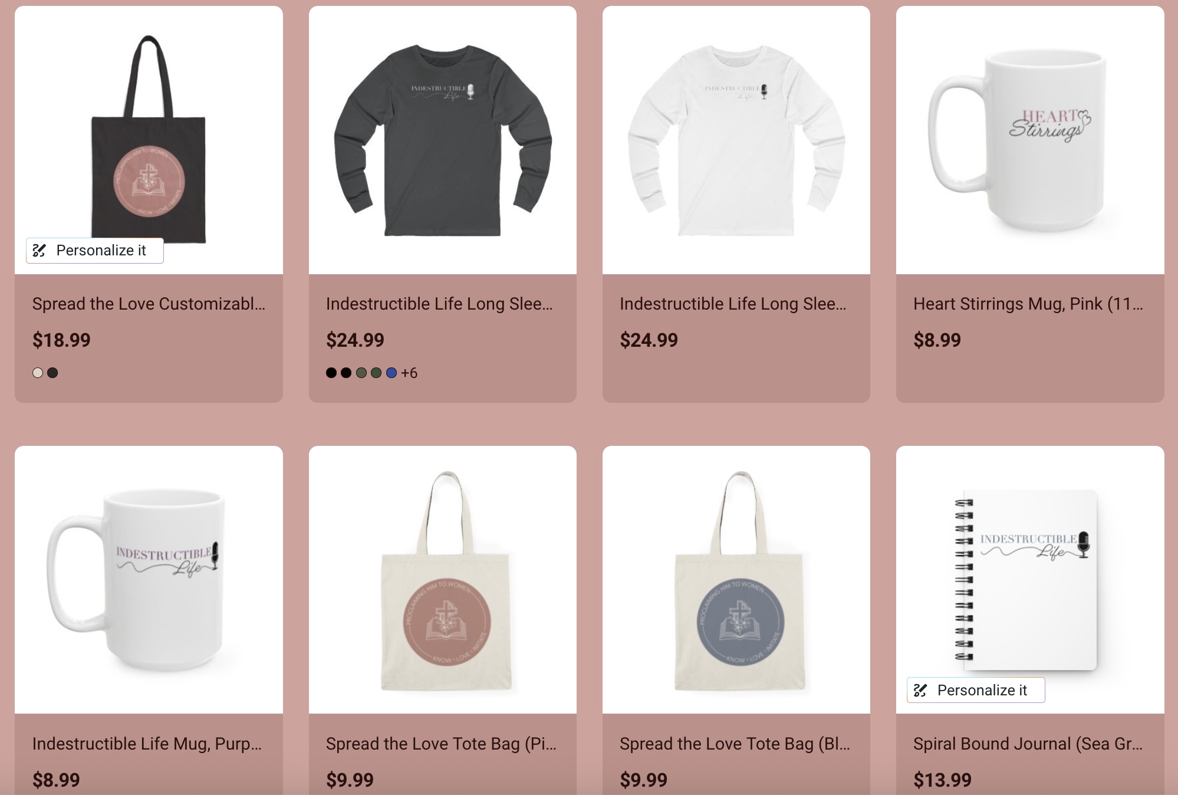1178x795 pixels.
Task: View the Heart Stirrings mug image
Action: click(x=1030, y=140)
